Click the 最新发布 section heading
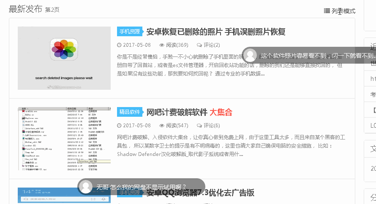 point(25,9)
